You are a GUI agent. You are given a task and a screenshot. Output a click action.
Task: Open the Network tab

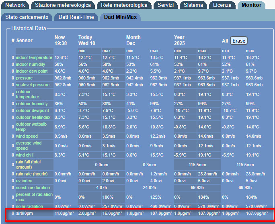[x=15, y=5]
